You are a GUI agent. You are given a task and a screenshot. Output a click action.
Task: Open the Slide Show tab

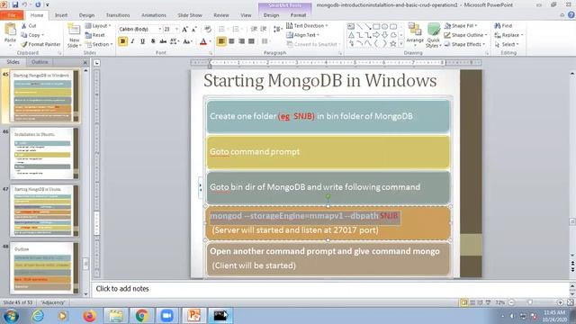point(190,15)
